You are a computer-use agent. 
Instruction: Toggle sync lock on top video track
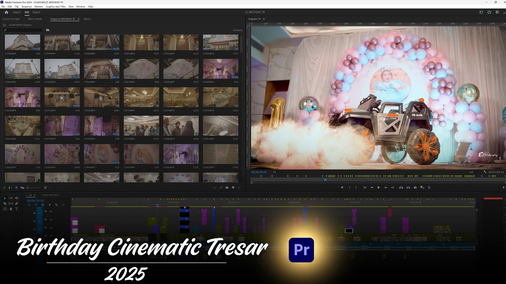(x=45, y=211)
